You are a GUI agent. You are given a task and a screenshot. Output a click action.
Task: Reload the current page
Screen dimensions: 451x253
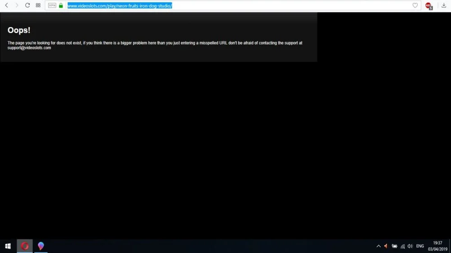point(28,5)
